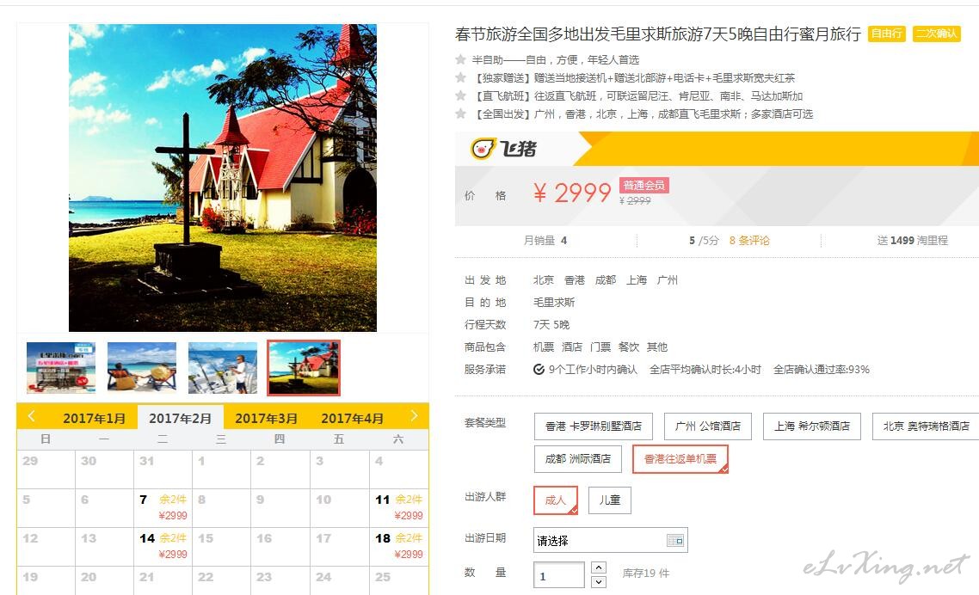Screen dimensions: 979x595
Task: Click the calendar icon in the date field
Action: [675, 540]
